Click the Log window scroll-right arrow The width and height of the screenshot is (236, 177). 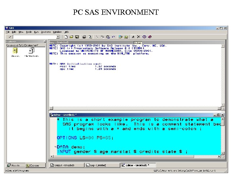(x=220, y=108)
